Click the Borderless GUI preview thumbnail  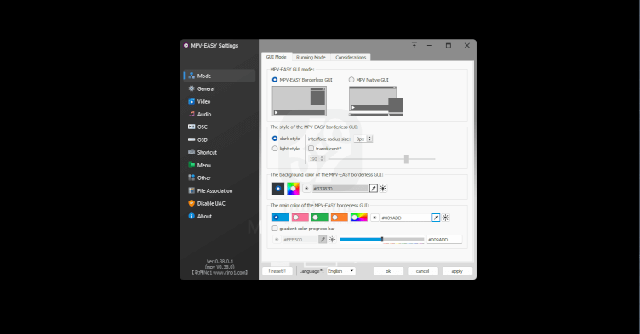(300, 101)
